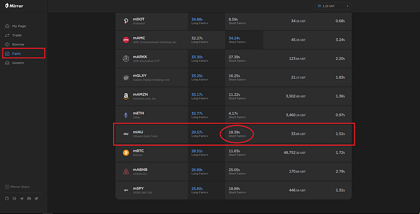
Task: Select the mABNB premium 2.79%
Action: tap(340, 171)
